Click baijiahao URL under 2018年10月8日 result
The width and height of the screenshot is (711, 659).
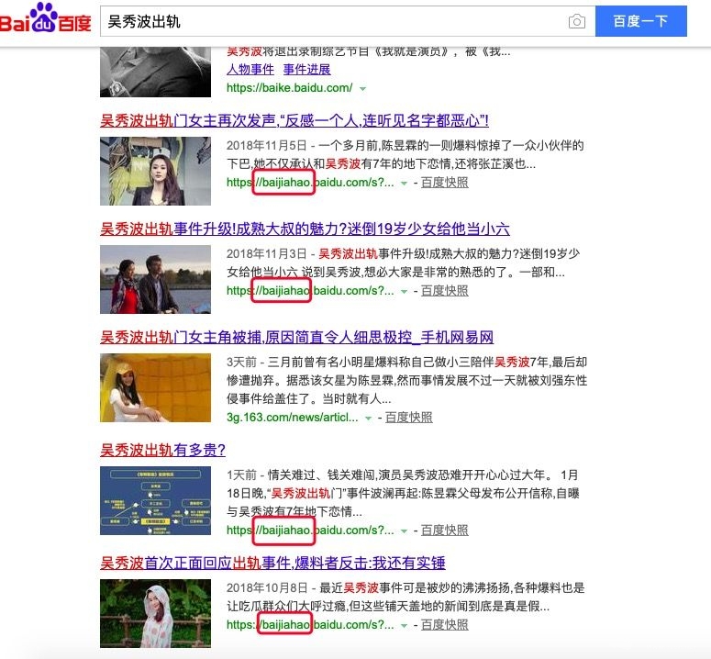coord(311,625)
